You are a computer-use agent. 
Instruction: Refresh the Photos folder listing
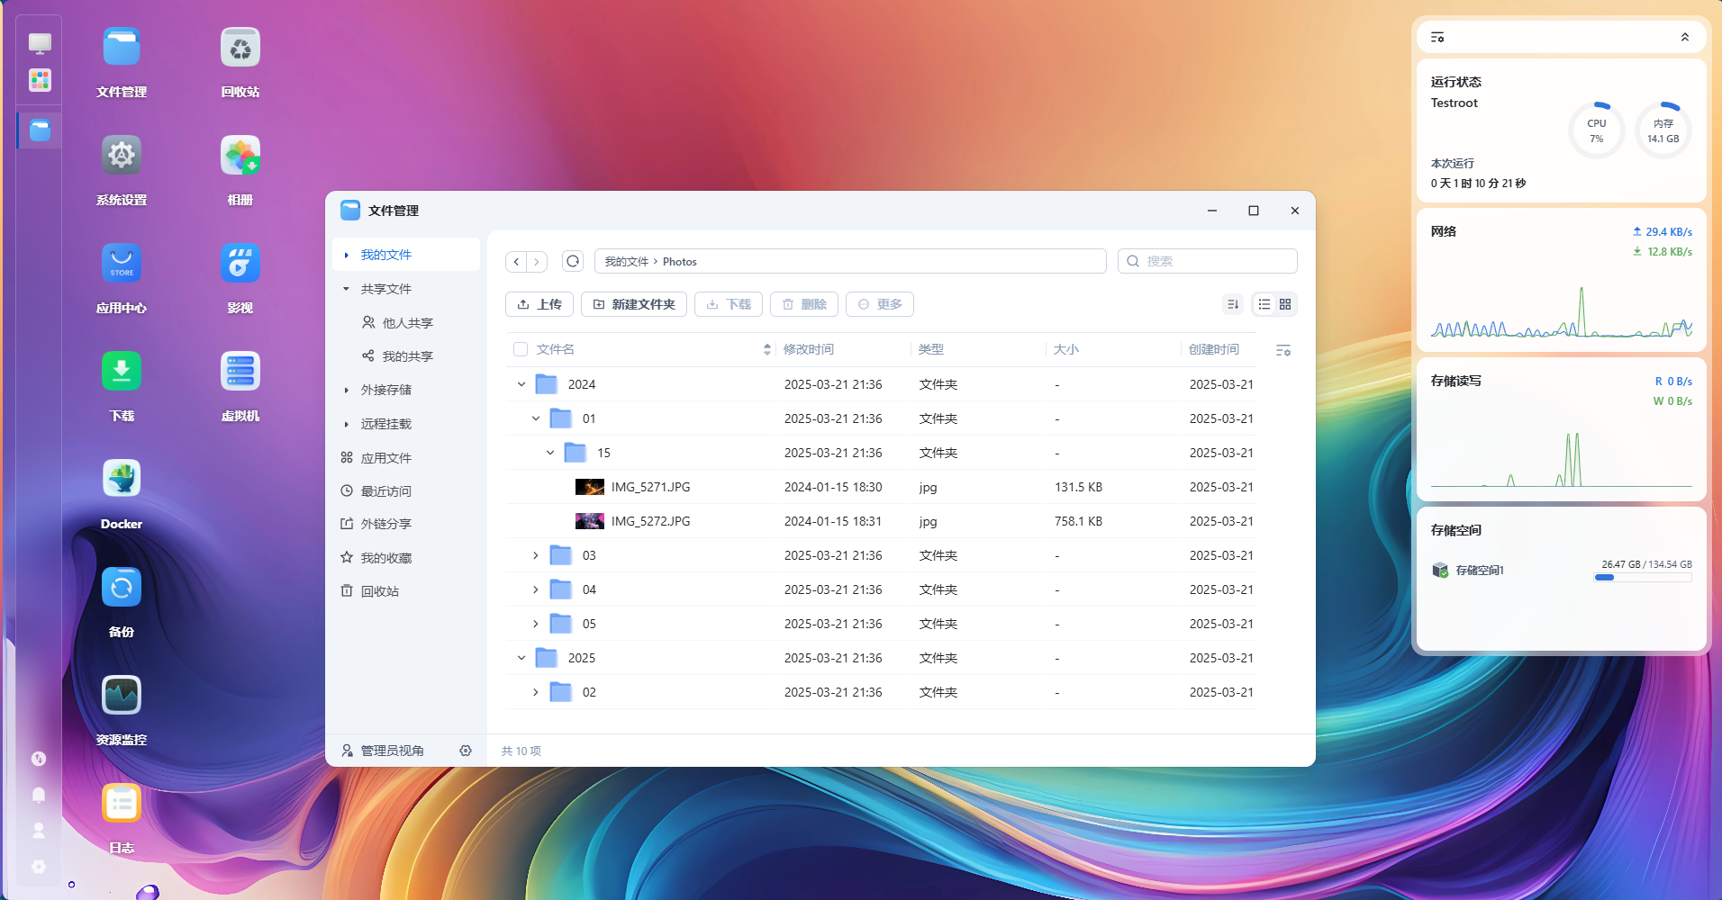point(573,261)
